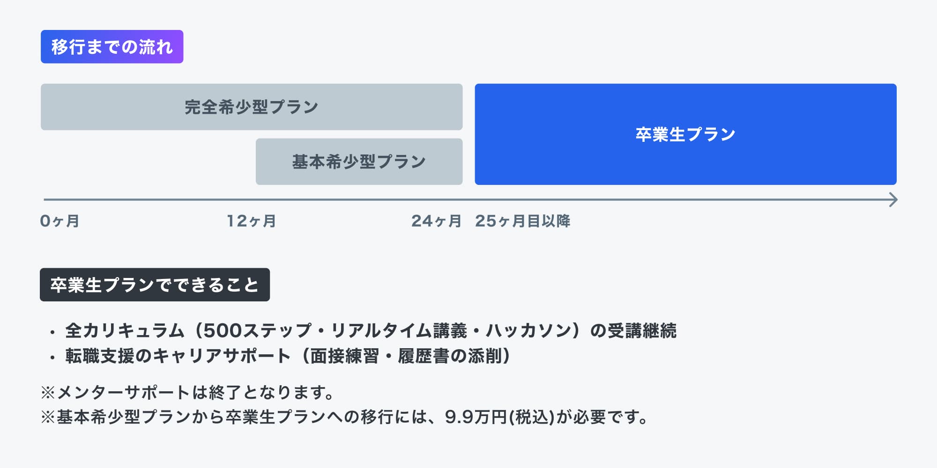Viewport: 937px width, 468px height.
Task: Click the 12ヶ月 timeline label
Action: [x=252, y=221]
